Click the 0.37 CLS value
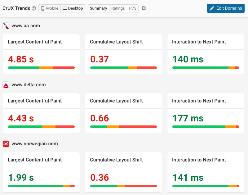 [x=100, y=59]
